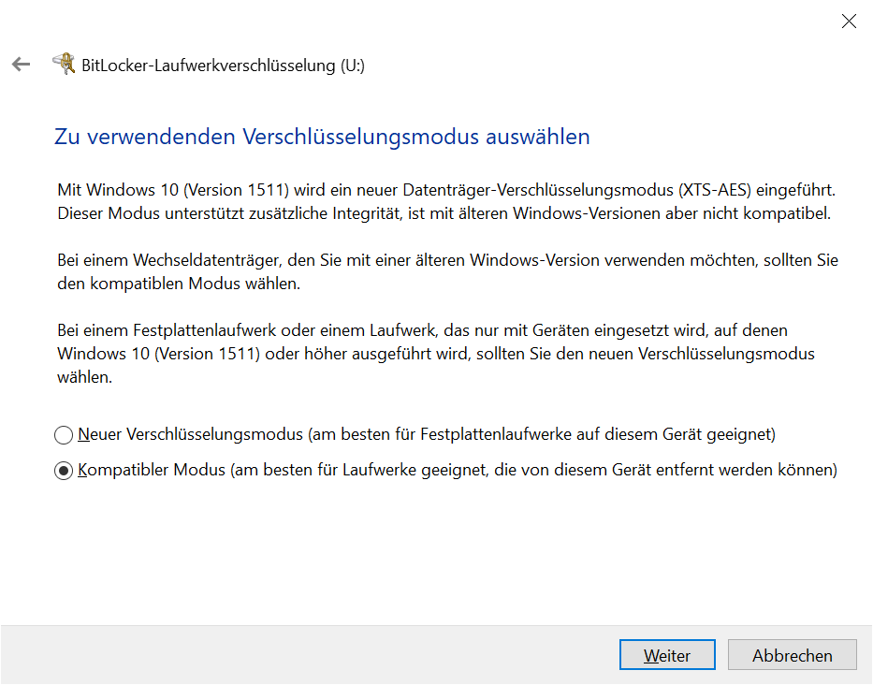Click the paragraph starting 'Bei einem Festplattenlaufwerk'
Viewport: 873px width, 685px height.
pyautogui.click(x=421, y=331)
